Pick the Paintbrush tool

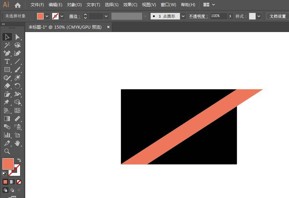[x=17, y=70]
